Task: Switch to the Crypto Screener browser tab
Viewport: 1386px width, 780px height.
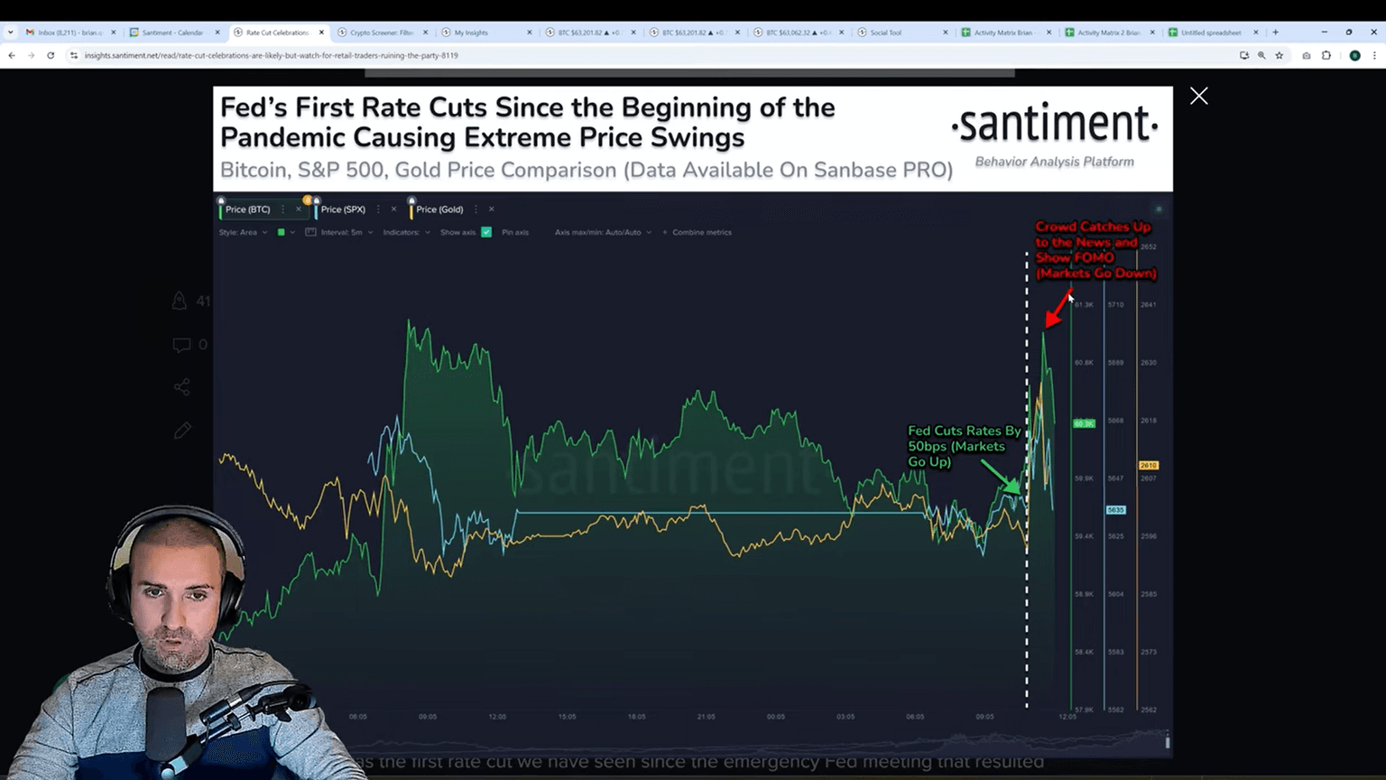Action: click(x=381, y=32)
